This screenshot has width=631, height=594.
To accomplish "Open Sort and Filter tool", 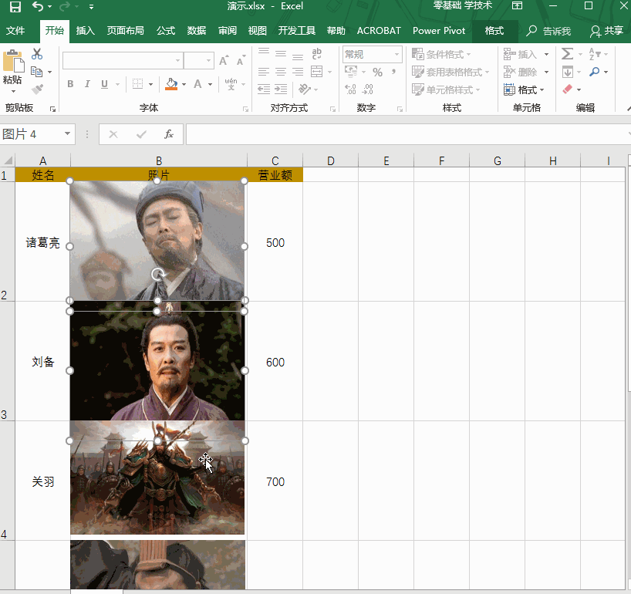I will point(595,54).
